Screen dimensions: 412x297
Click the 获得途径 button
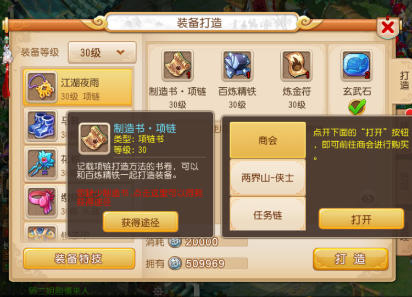pyautogui.click(x=141, y=222)
